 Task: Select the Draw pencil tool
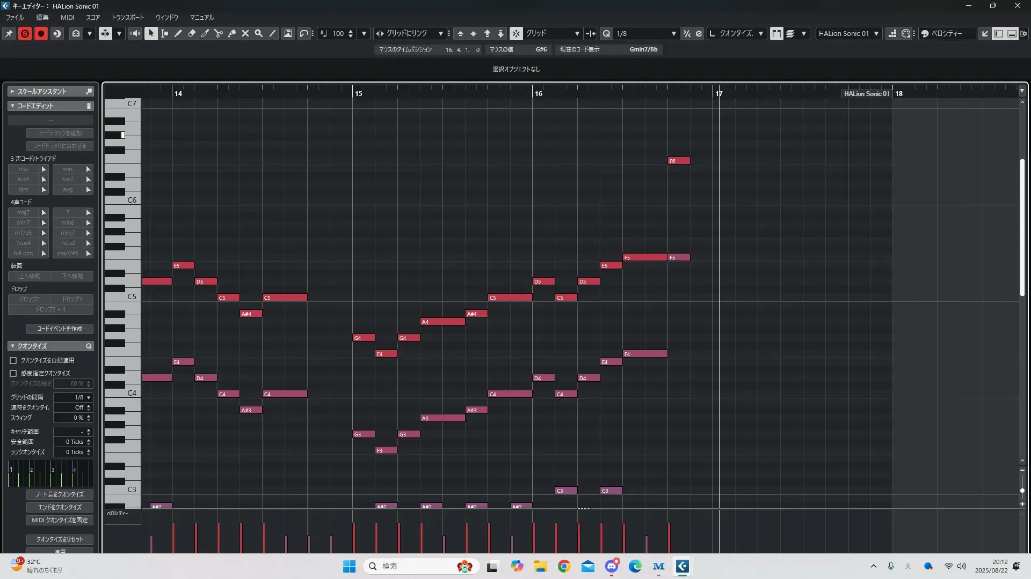178,33
